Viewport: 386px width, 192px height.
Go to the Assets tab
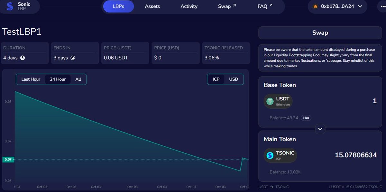pos(152,6)
